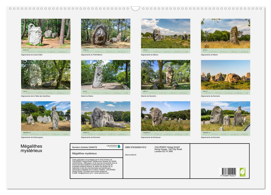The height and width of the screenshot is (195, 271).
Task: Open the Alignements du Manio photo
Action: tap(226, 33)
